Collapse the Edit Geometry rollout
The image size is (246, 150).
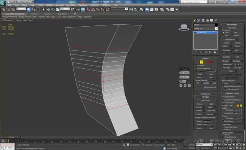pyautogui.click(x=232, y=25)
